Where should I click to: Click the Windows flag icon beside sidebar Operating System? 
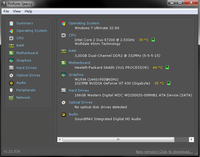coord(11,31)
